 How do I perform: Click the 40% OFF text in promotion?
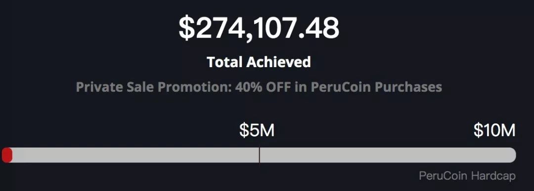click(x=263, y=87)
